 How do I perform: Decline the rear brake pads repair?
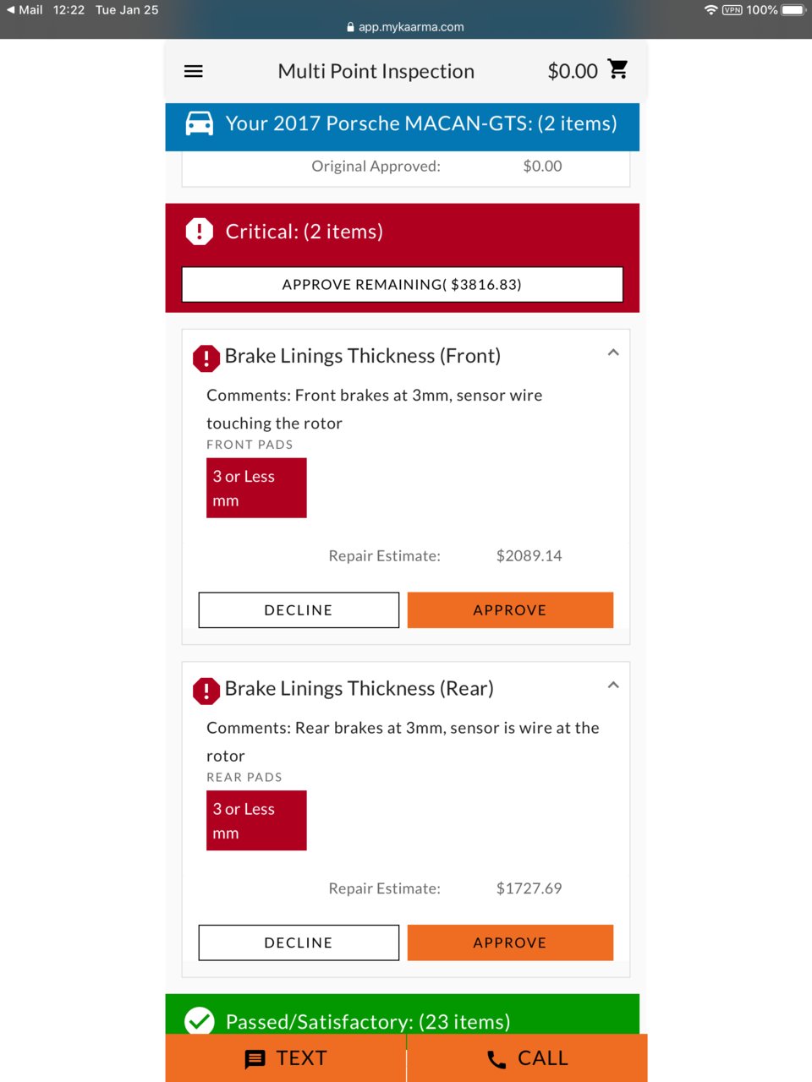(299, 943)
